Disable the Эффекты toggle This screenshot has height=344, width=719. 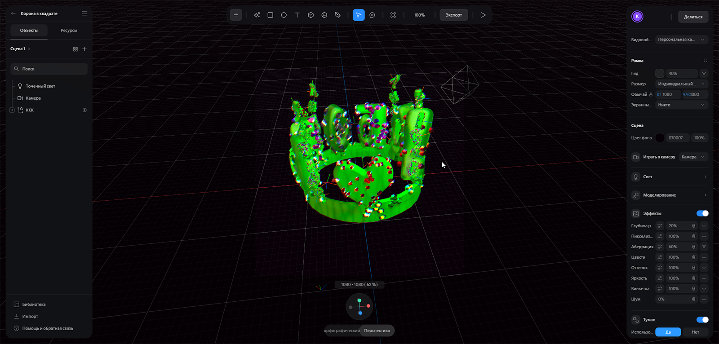702,213
